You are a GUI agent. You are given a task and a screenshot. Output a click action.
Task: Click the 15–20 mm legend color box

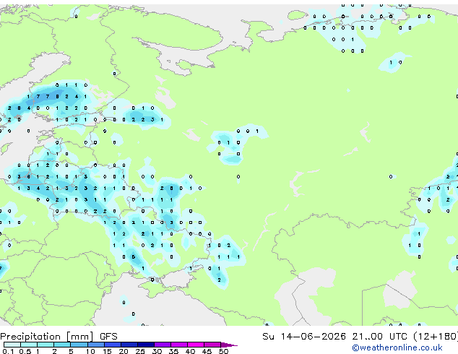(x=113, y=345)
